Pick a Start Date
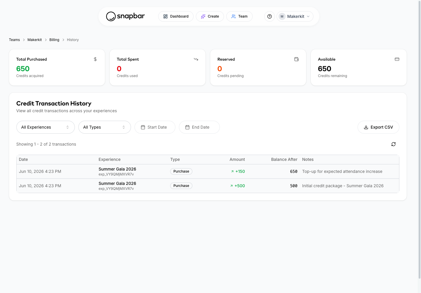Viewport: 421px width, 293px height. (155, 127)
